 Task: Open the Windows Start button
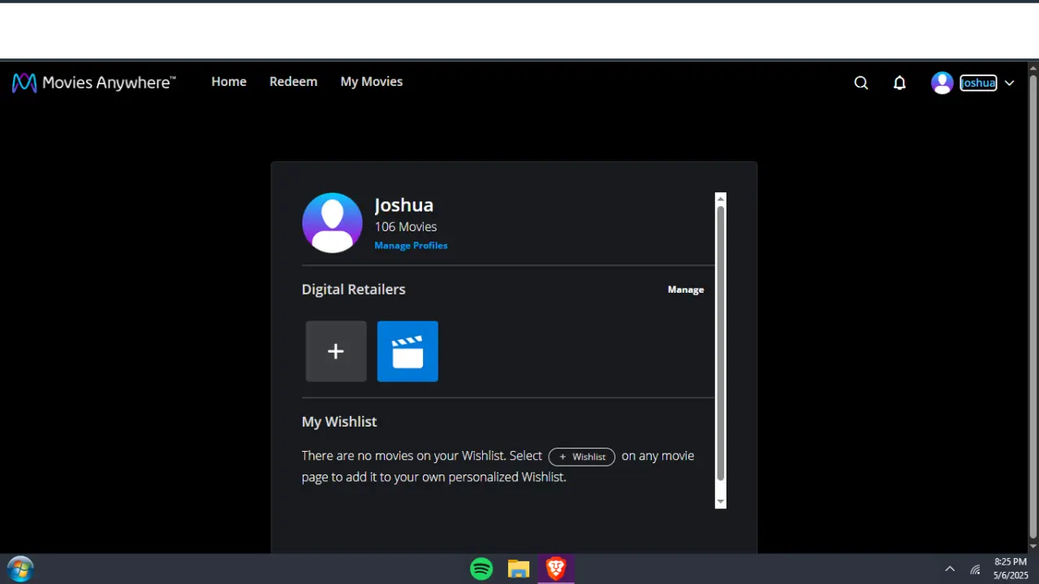pos(20,569)
